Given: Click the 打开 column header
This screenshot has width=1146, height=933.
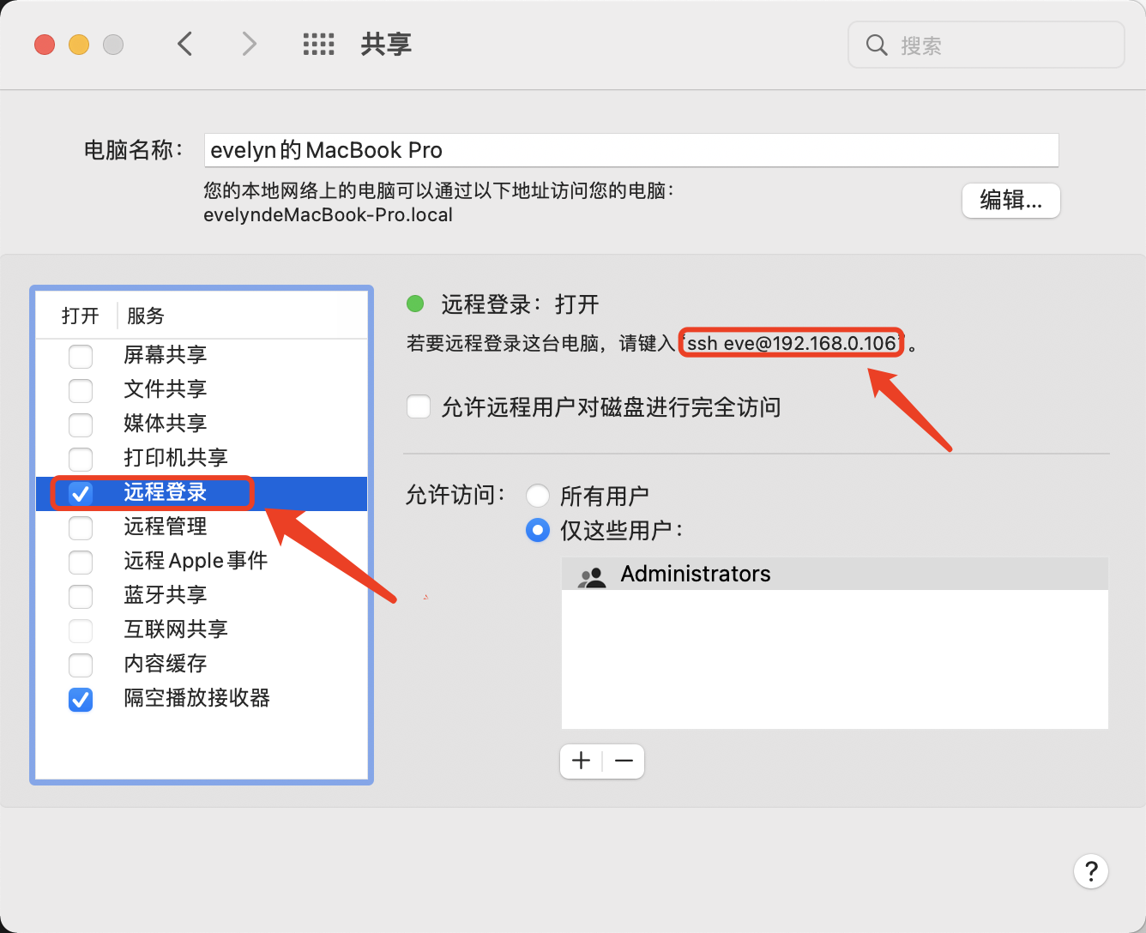Looking at the screenshot, I should point(80,316).
